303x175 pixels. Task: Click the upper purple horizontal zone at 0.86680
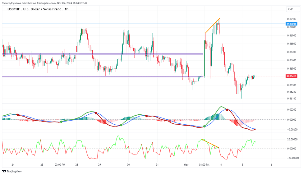pyautogui.click(x=103, y=54)
